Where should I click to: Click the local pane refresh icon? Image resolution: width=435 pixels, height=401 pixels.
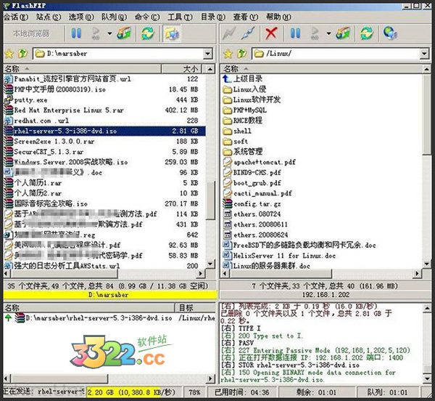click(x=147, y=33)
